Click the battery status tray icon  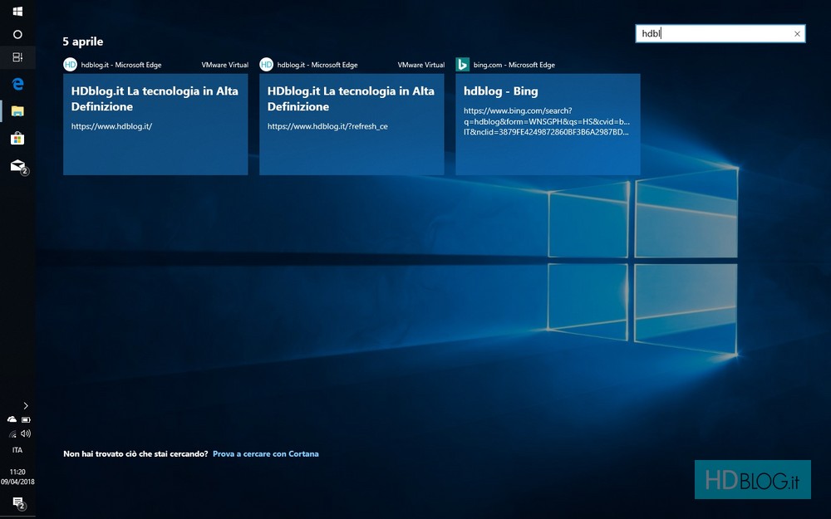click(26, 419)
